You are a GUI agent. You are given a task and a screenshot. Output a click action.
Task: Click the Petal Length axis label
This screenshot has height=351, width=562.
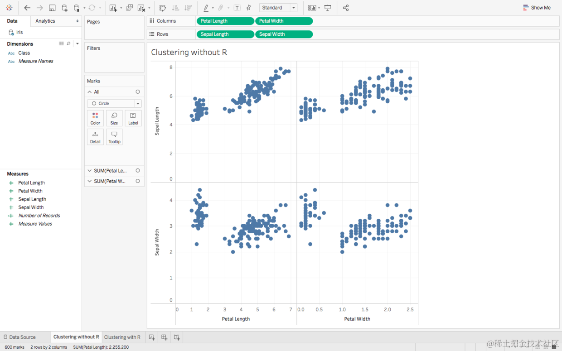tap(236, 319)
